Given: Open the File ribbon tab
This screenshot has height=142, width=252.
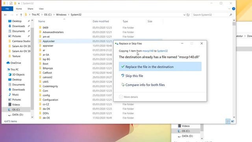Looking at the screenshot, I should pos(7,9).
